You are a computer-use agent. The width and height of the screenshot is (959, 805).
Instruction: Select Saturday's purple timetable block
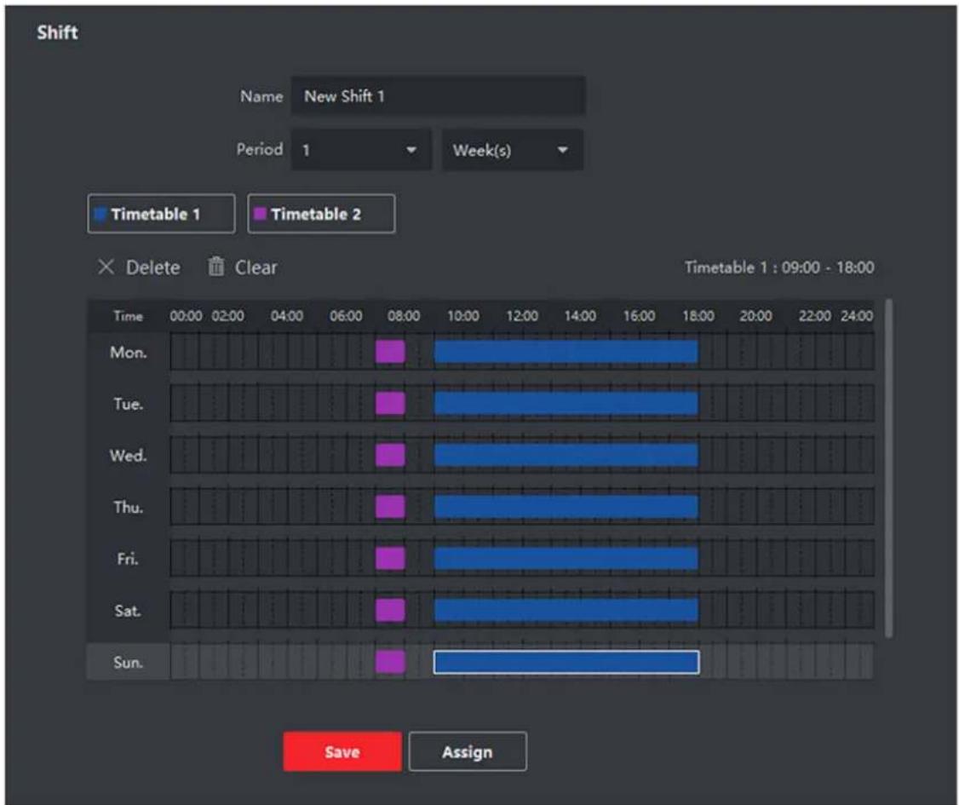390,610
